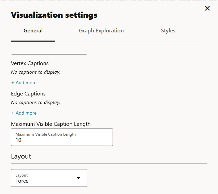This screenshot has height=194, width=218.
Task: Go to the Styles tab
Action: 168,31
